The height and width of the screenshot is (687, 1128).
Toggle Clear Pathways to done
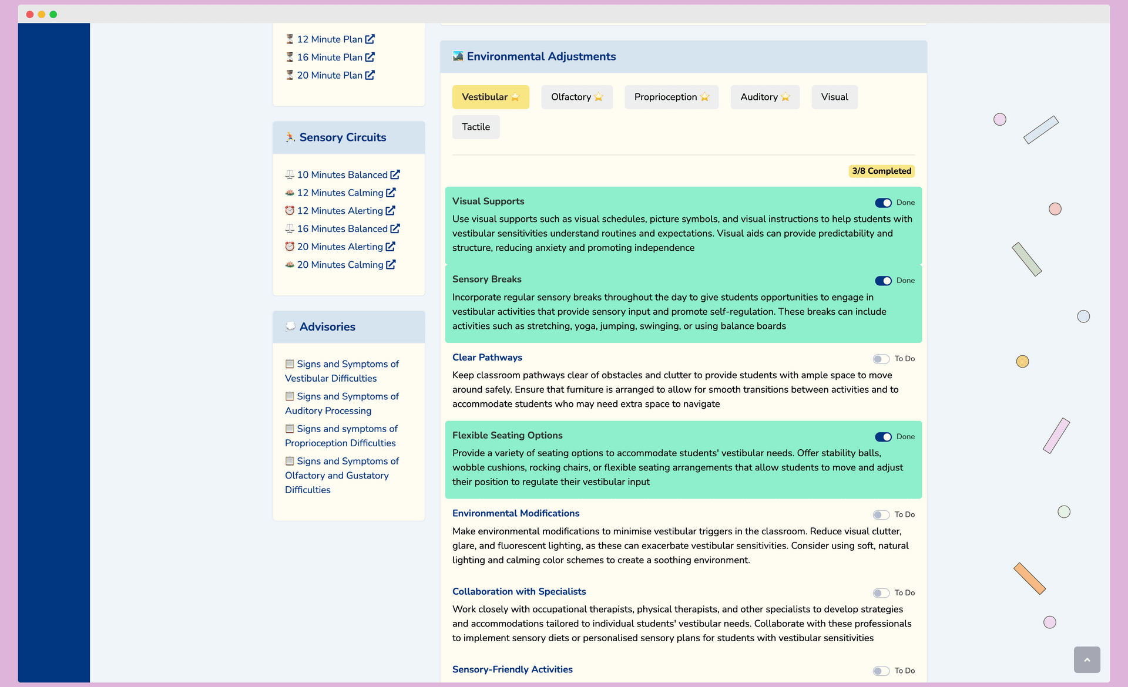[881, 359]
